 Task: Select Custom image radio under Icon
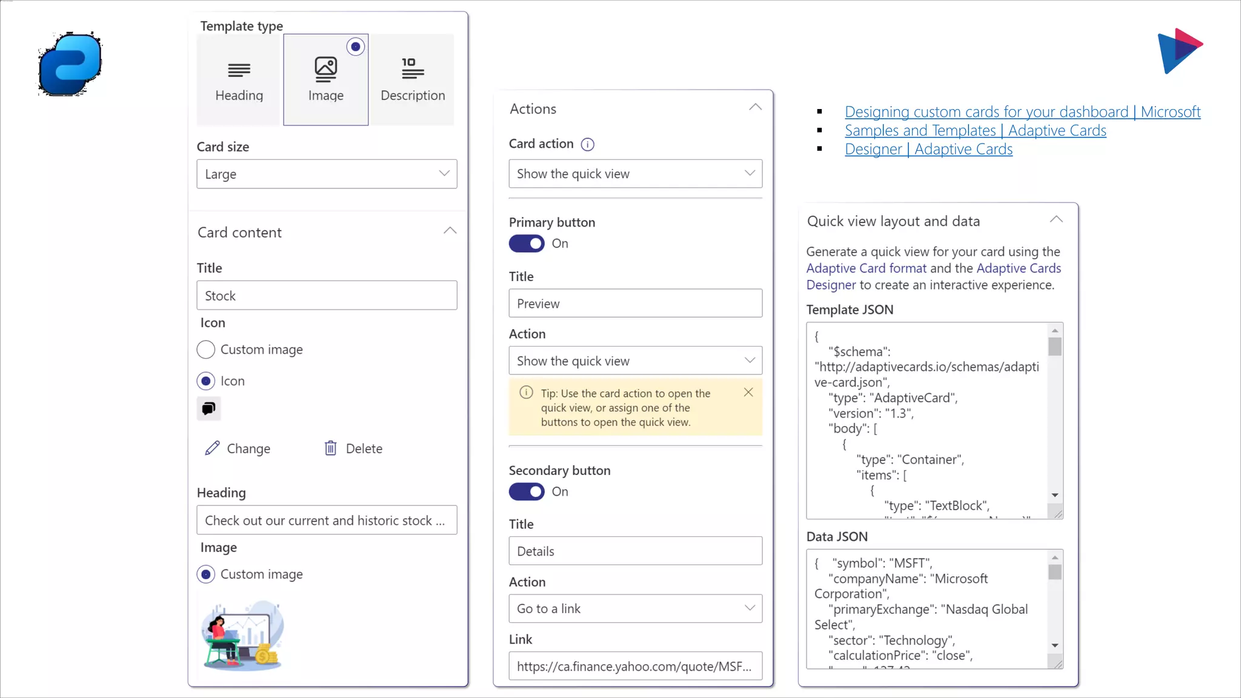(x=206, y=350)
